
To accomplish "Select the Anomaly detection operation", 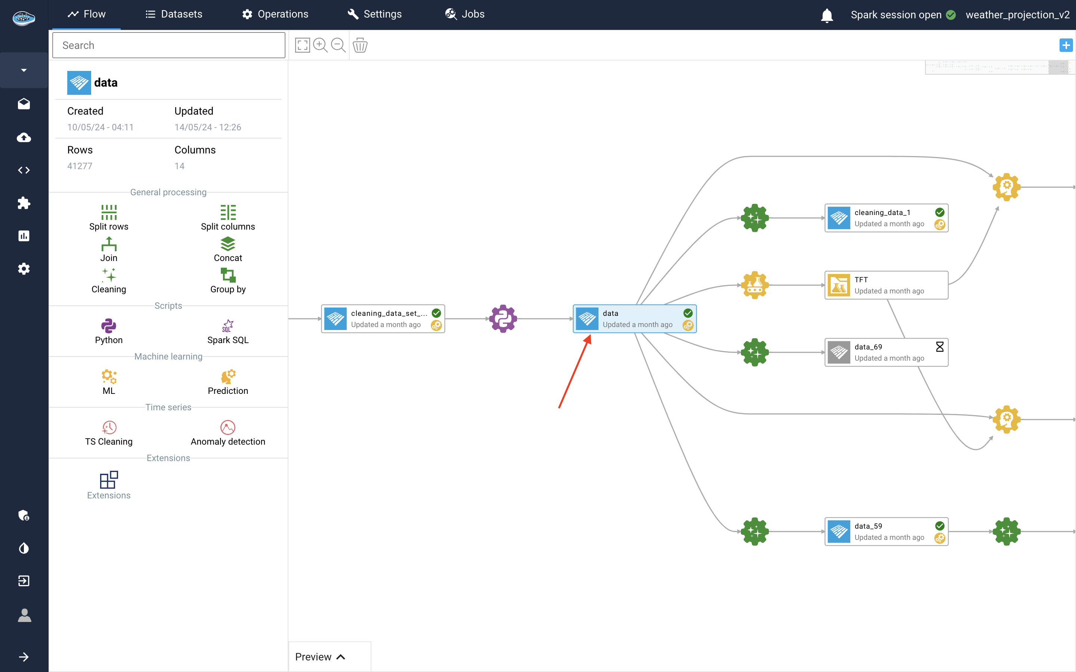I will [228, 432].
